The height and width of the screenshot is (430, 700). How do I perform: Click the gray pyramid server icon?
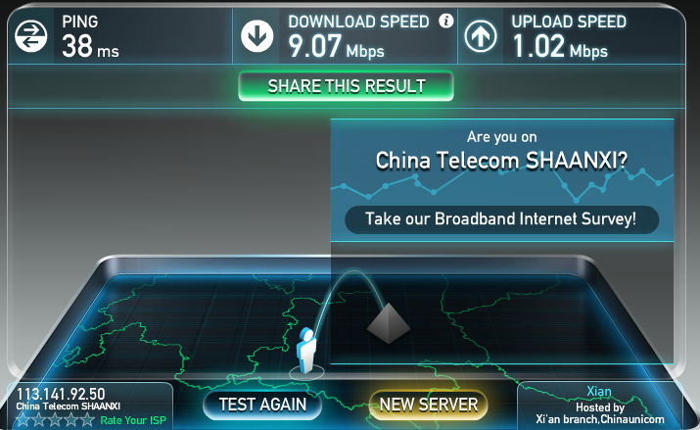(389, 324)
